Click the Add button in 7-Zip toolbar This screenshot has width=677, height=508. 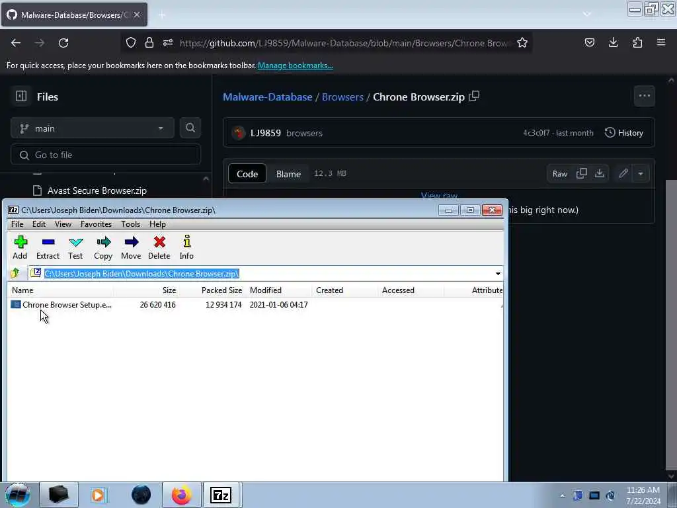tap(20, 247)
